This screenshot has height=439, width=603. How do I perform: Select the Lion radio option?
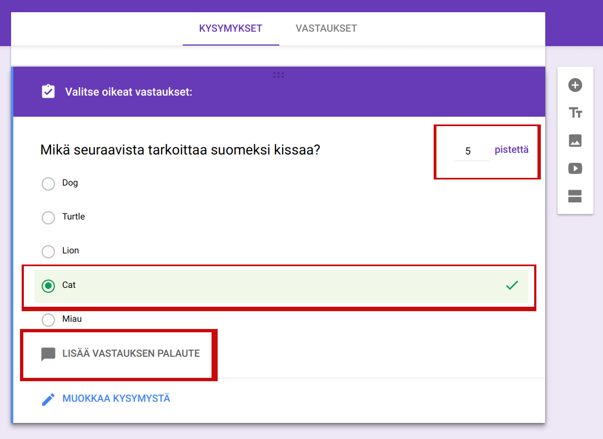point(48,251)
